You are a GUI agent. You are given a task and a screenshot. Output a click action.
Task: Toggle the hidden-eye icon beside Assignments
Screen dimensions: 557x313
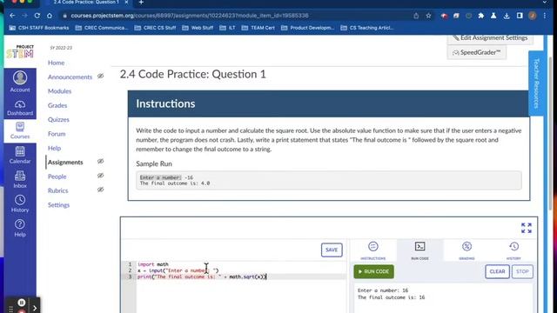(101, 161)
